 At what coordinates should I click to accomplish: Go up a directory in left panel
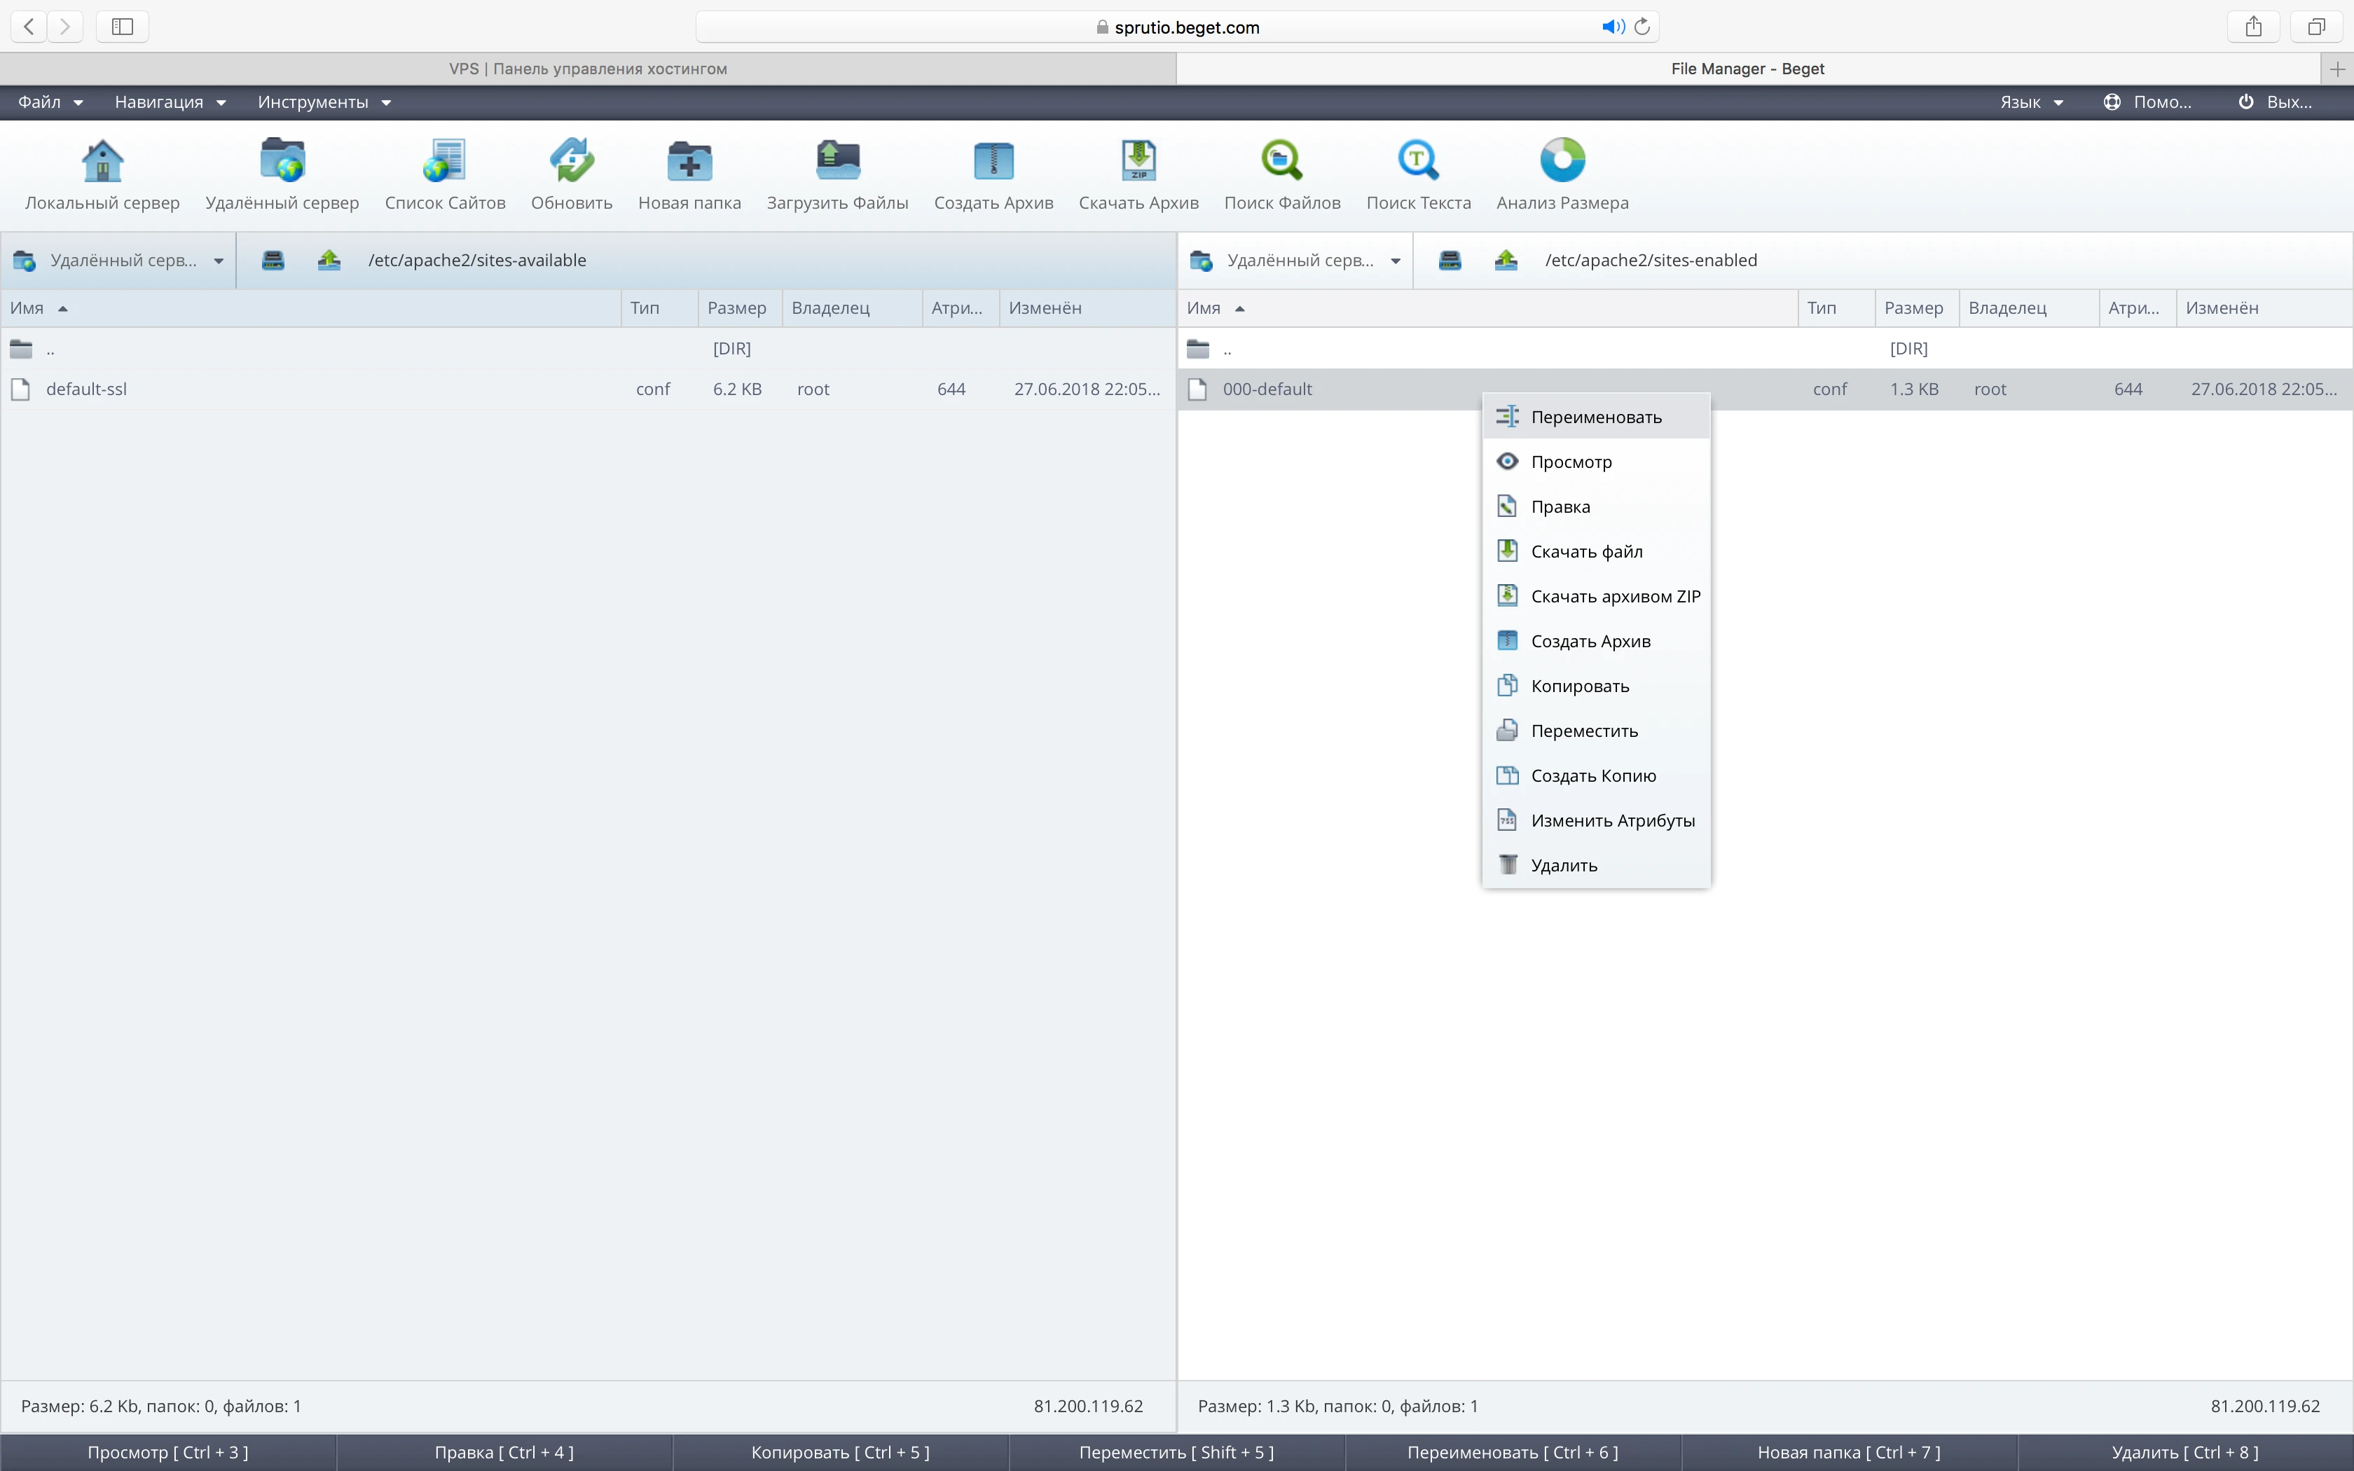[330, 260]
